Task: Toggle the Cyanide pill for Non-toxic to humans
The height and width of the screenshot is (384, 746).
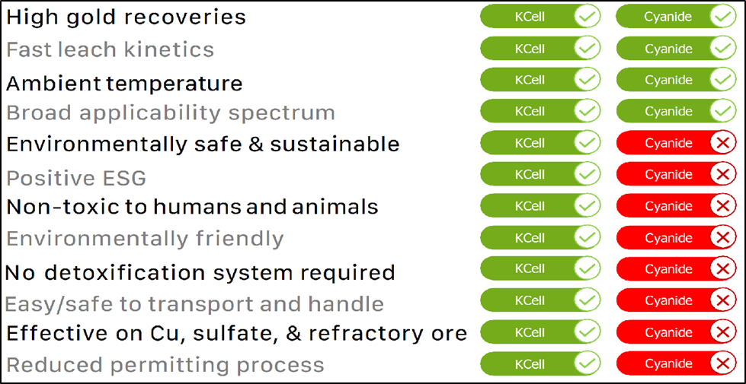Action: click(x=676, y=206)
